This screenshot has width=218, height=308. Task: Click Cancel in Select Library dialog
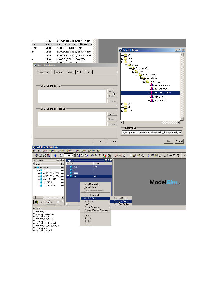coord(179,141)
